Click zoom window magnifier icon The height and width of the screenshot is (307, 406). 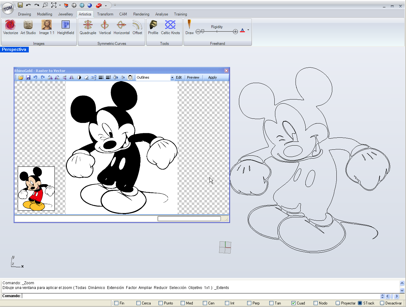coord(45,5)
